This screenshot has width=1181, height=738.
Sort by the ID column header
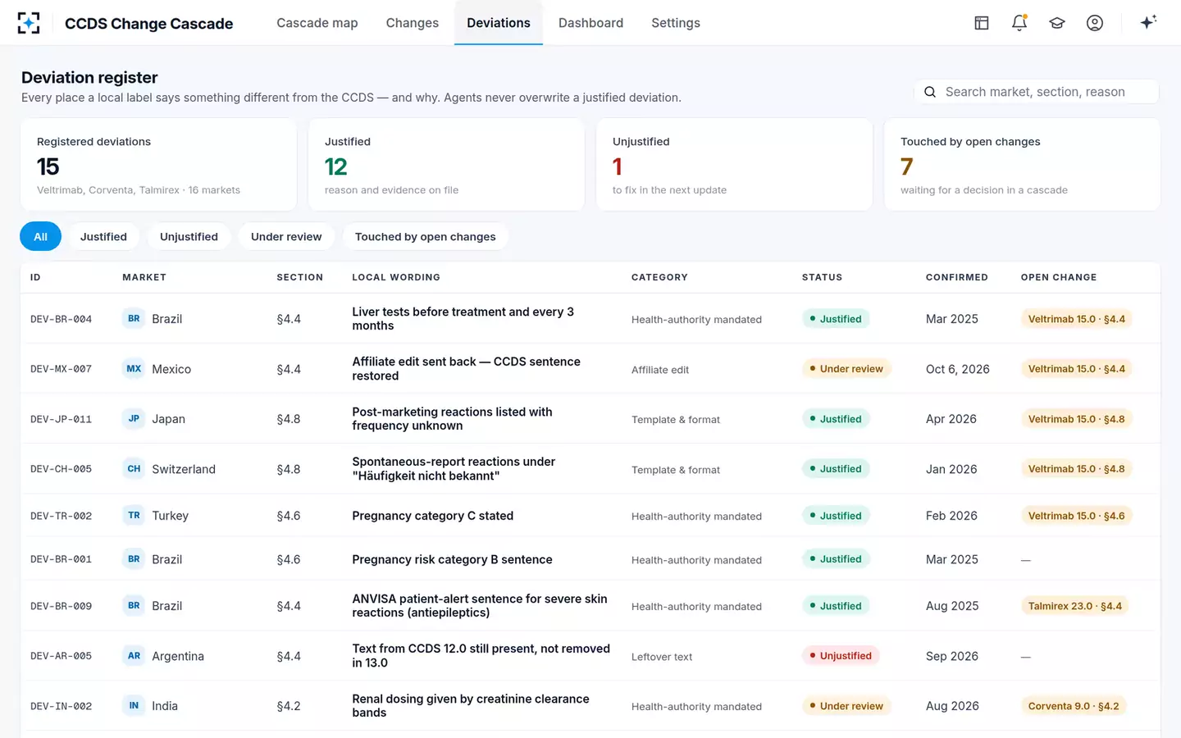tap(35, 277)
